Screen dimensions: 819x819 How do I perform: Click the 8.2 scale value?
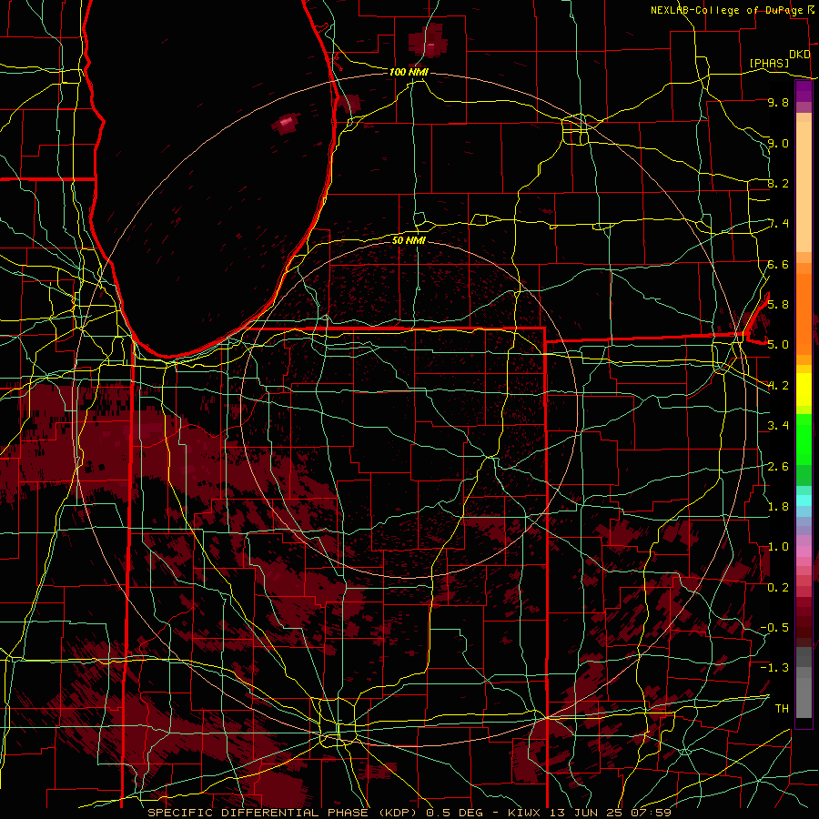tap(778, 183)
